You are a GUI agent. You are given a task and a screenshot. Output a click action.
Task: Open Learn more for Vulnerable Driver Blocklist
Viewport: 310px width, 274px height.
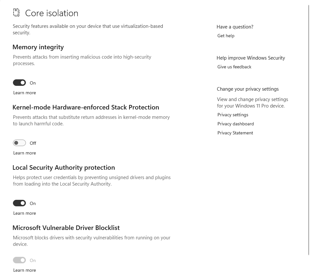(x=25, y=270)
